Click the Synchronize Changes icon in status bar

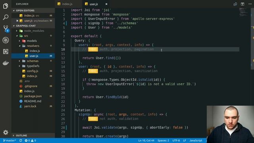[21, 140]
